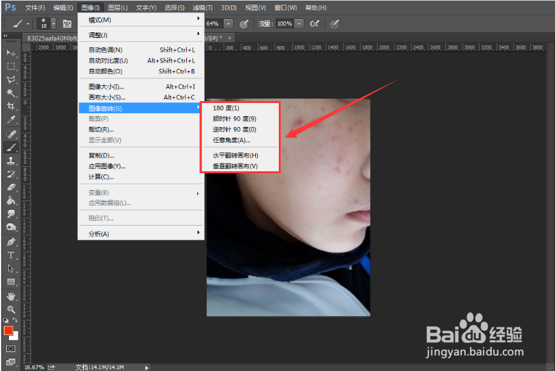The height and width of the screenshot is (371, 555).
Task: Toggle the Brush panel
Action: pyautogui.click(x=67, y=23)
